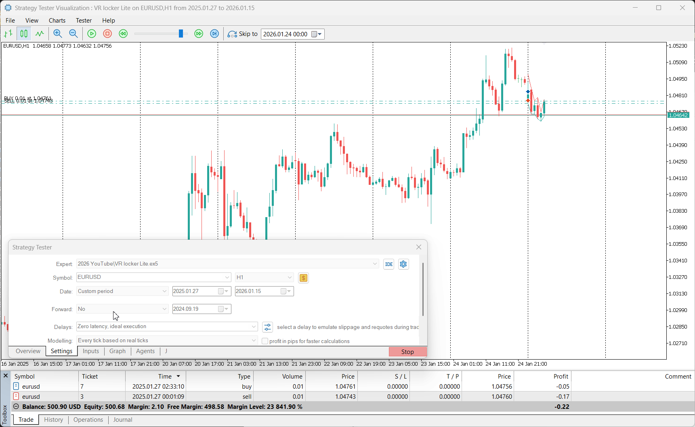Sort by the Profit column header

(x=542, y=376)
